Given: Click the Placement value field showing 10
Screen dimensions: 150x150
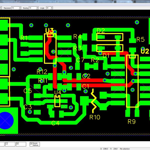Looking at the screenshot, I should [x=15, y=8].
